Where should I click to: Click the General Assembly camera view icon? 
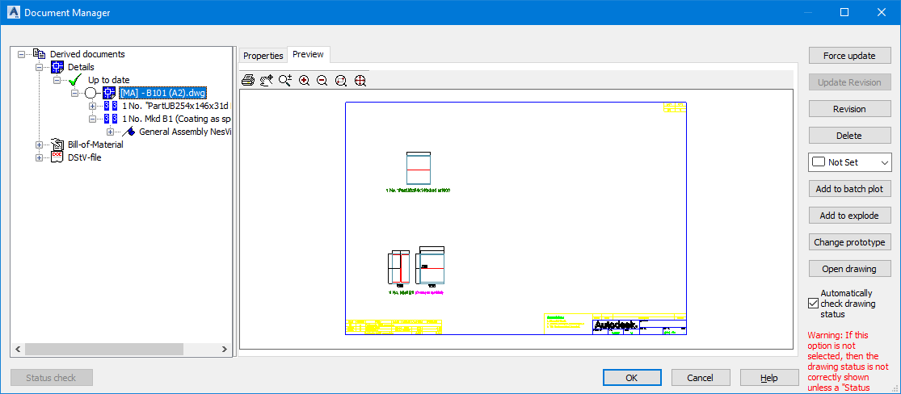coord(128,132)
